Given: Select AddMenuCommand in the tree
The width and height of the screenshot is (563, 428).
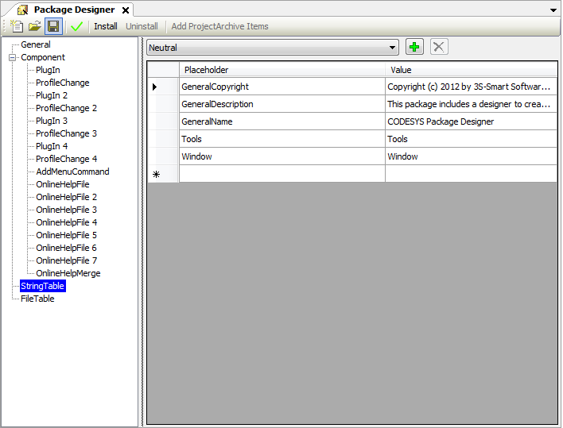Looking at the screenshot, I should tap(72, 172).
